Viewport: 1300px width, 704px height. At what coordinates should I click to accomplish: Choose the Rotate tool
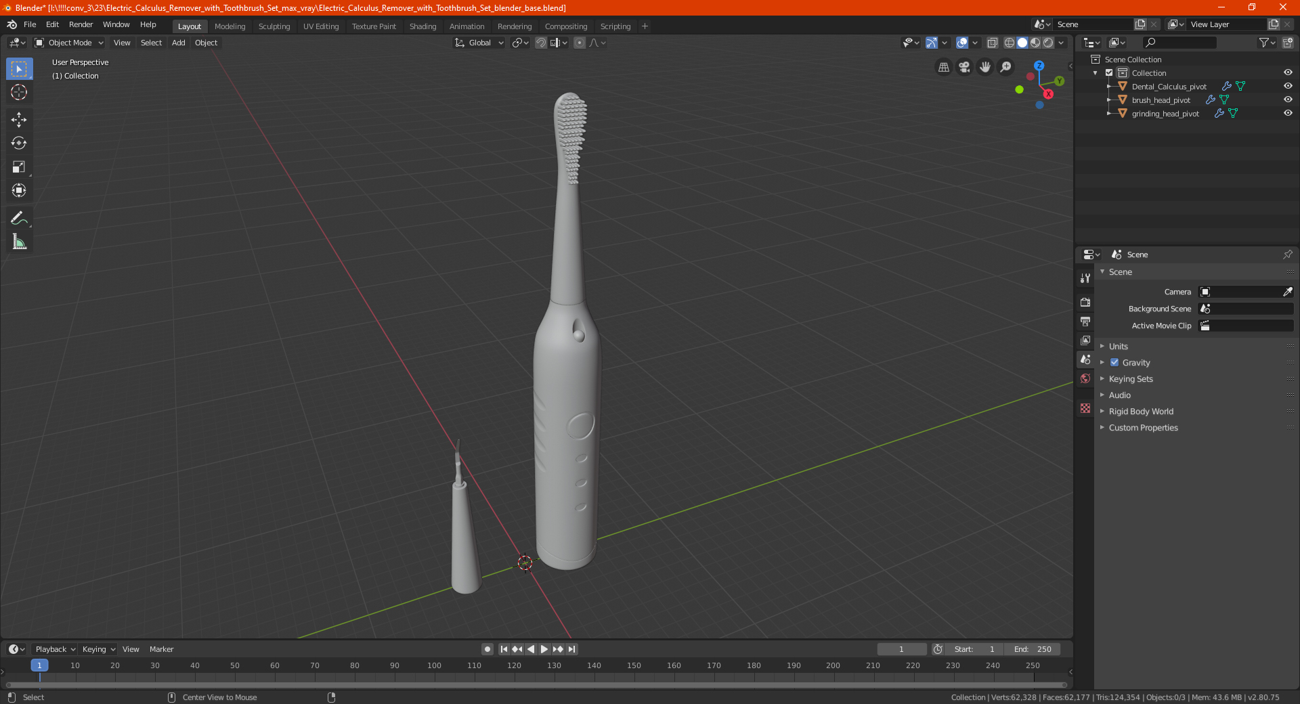point(19,143)
